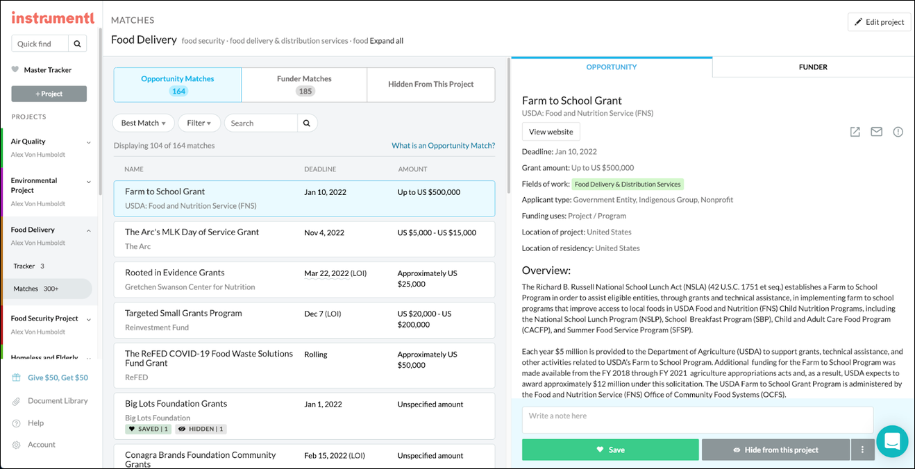Focus the Quick find input
Viewport: 915px width, 469px height.
tap(40, 44)
